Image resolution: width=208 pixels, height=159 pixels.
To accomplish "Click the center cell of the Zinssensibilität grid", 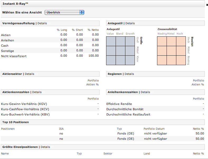I will click(x=171, y=51).
